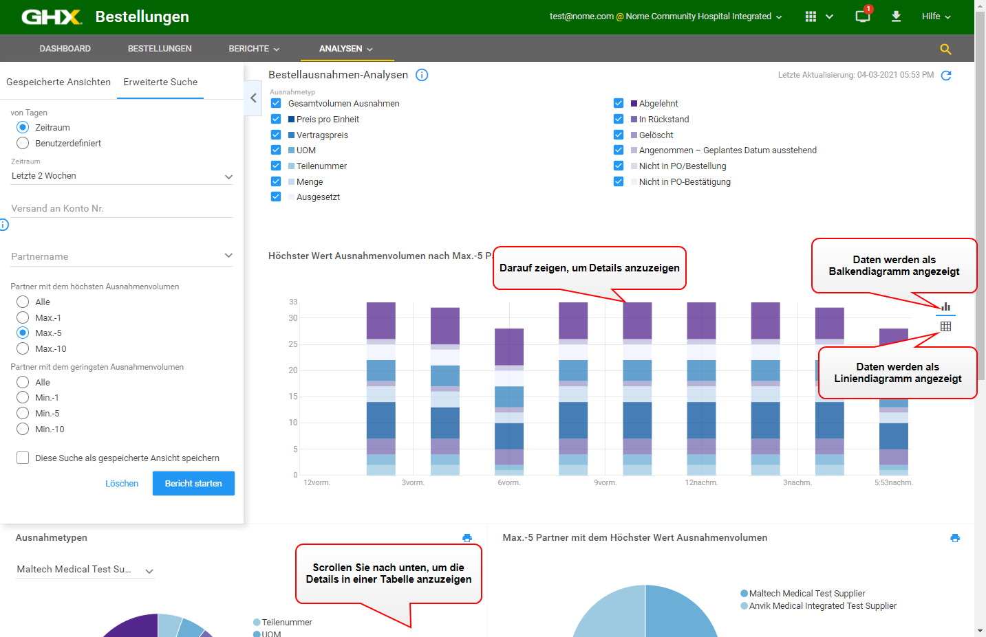Select Alle under geringsten Ausnahmenvolumen

pyautogui.click(x=23, y=382)
